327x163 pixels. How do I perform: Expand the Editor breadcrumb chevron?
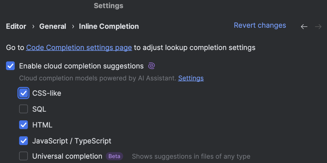(x=33, y=26)
